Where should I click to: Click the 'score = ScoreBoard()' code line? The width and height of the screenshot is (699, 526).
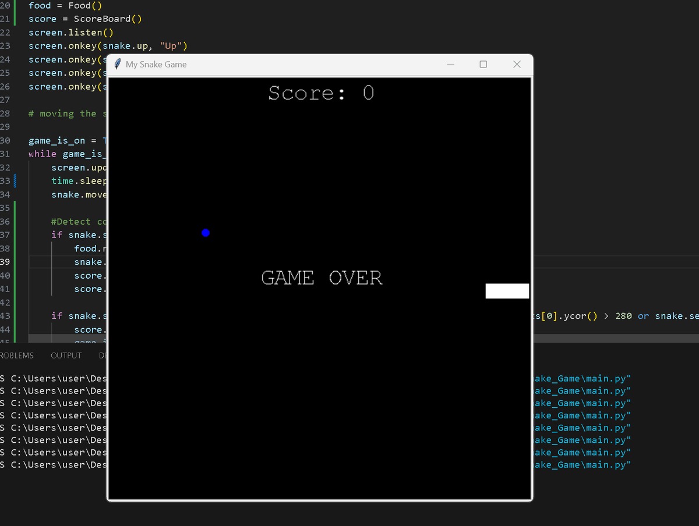point(85,19)
